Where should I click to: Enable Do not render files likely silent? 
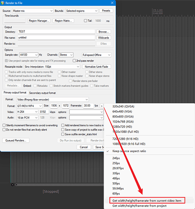pyautogui.click(x=4, y=130)
